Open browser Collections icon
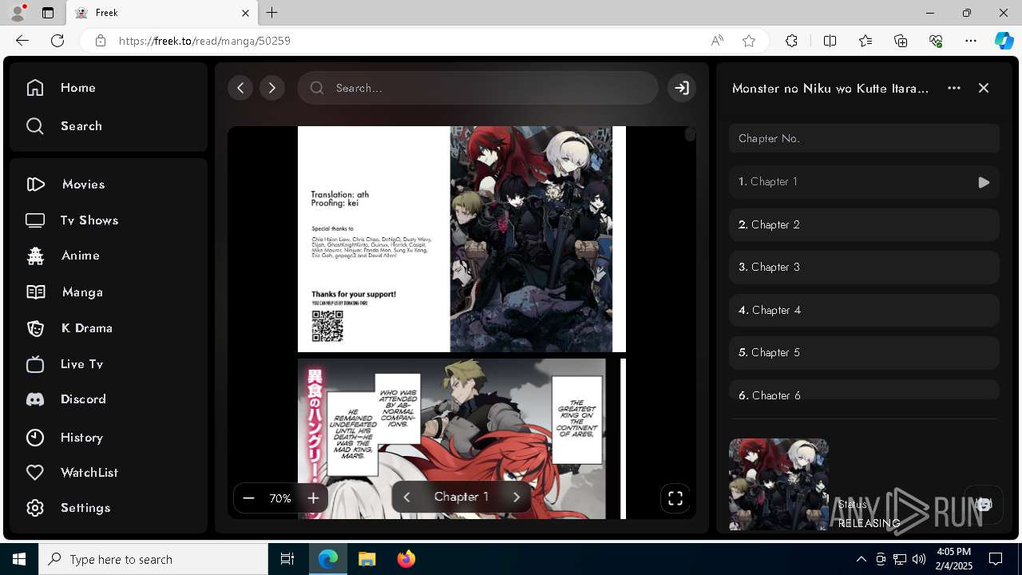Image resolution: width=1022 pixels, height=575 pixels. point(901,41)
